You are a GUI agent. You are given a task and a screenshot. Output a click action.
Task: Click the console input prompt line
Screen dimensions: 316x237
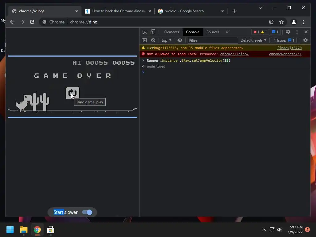tap(225, 72)
